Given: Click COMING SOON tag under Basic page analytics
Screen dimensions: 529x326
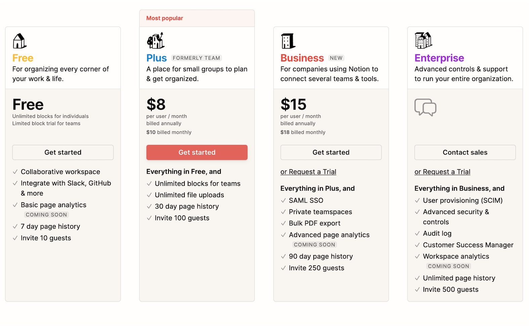Looking at the screenshot, I should pyautogui.click(x=46, y=215).
